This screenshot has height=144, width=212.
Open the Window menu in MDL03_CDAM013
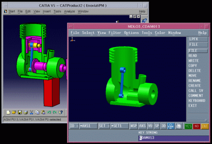[174, 33]
